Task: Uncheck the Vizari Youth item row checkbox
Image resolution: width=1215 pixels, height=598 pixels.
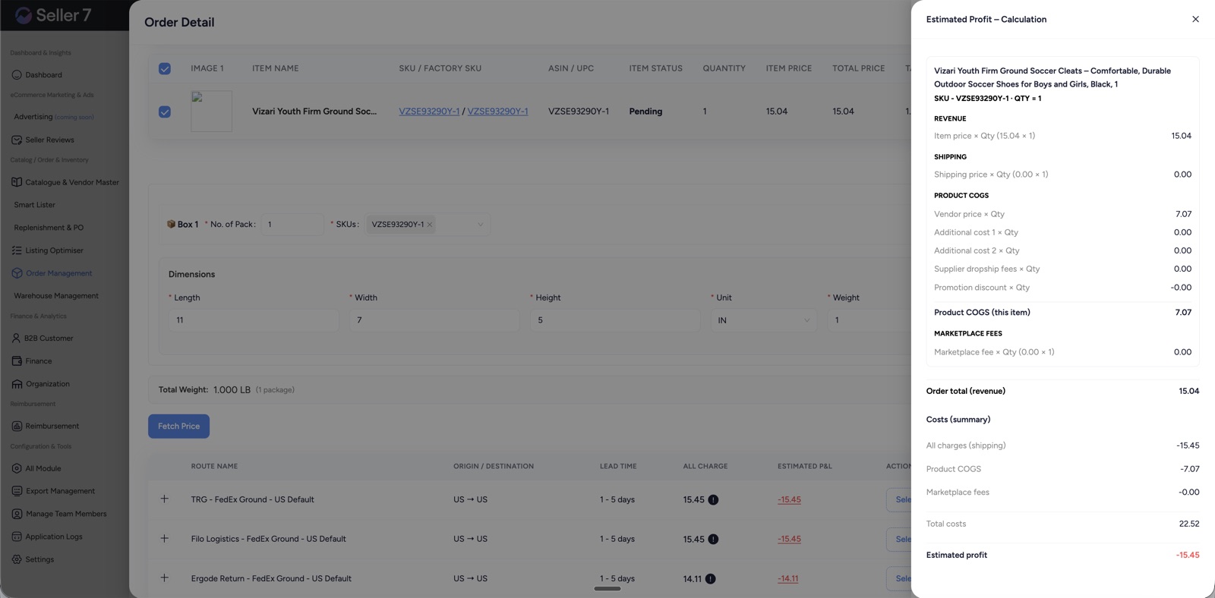Action: click(165, 112)
